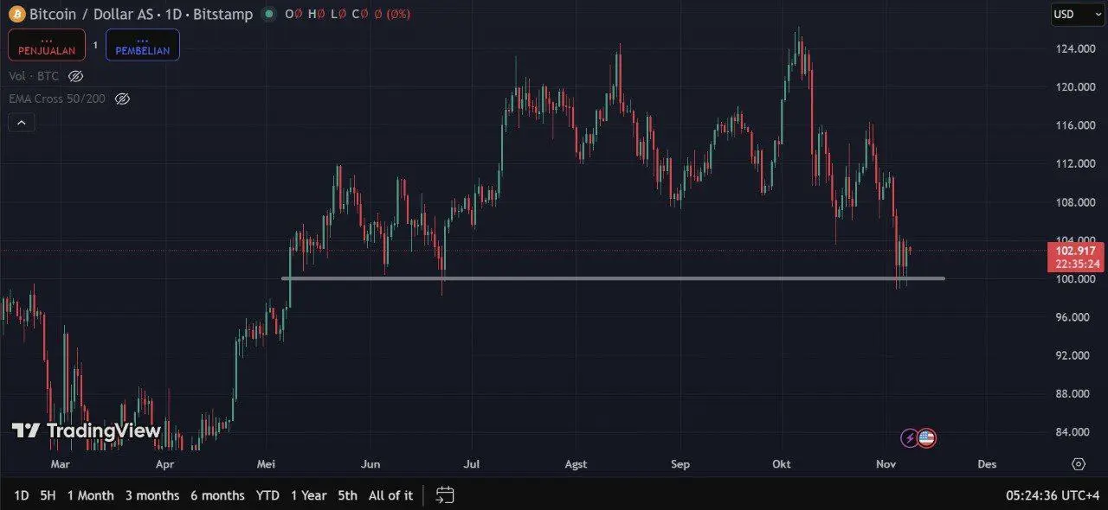Image resolution: width=1108 pixels, height=510 pixels.
Task: Click the PENJUALAN sell button
Action: pyautogui.click(x=47, y=45)
